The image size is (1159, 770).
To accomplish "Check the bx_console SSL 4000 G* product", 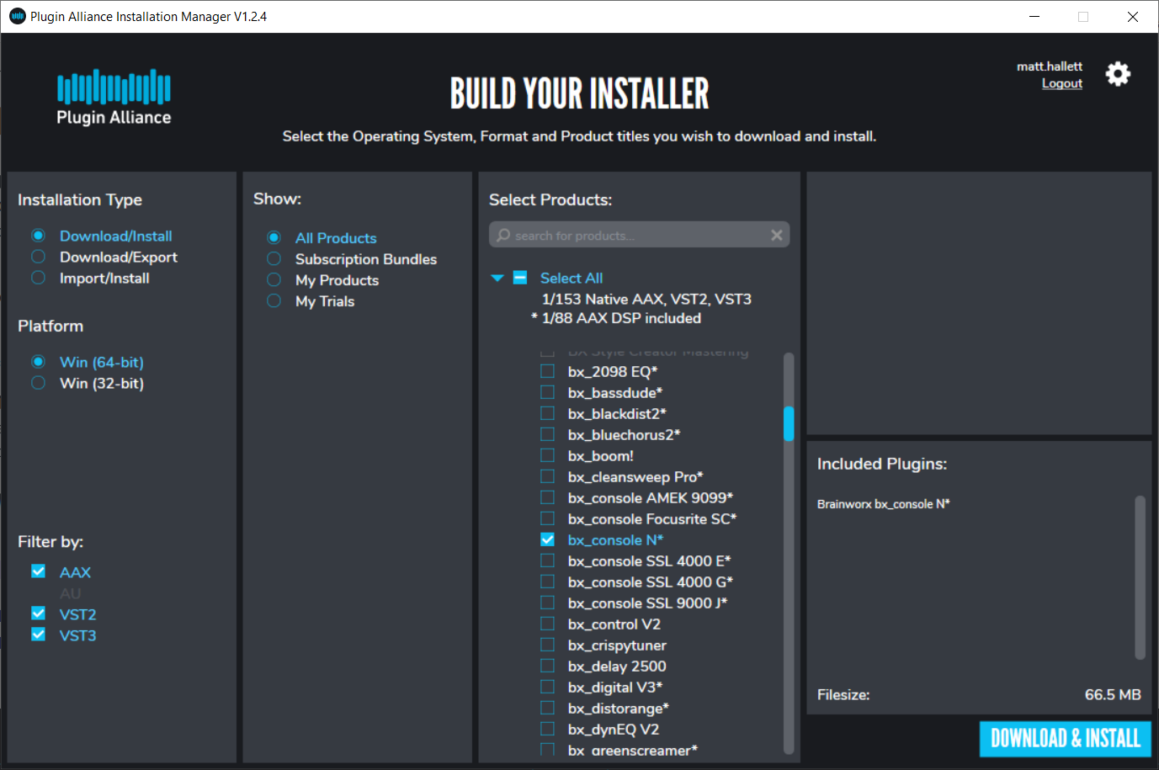I will point(547,581).
